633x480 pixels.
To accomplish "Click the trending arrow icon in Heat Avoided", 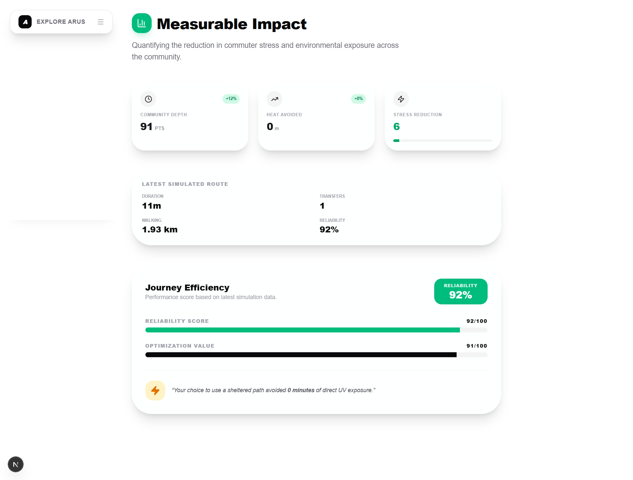I will (x=275, y=99).
